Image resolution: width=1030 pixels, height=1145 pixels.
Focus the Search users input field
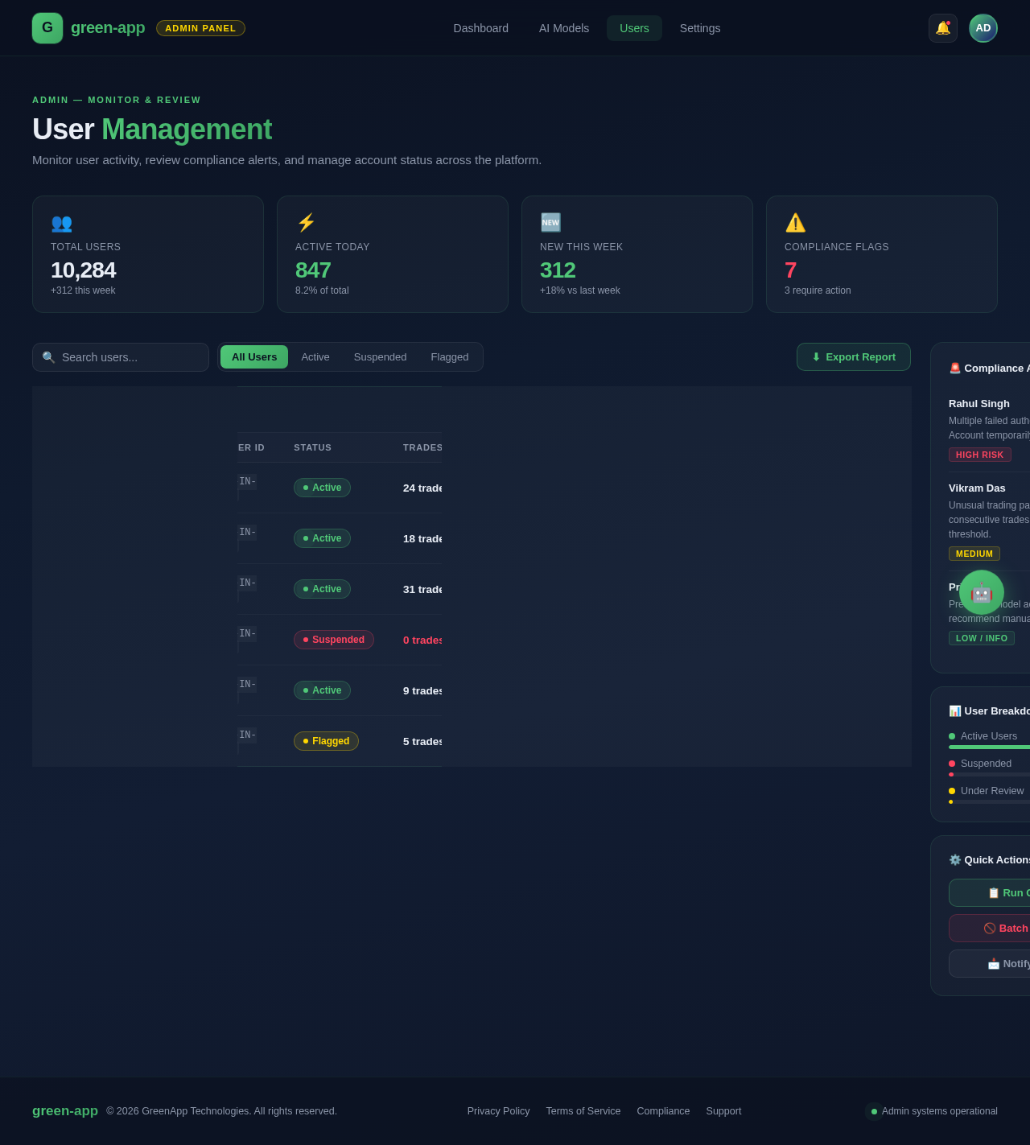pyautogui.click(x=121, y=357)
